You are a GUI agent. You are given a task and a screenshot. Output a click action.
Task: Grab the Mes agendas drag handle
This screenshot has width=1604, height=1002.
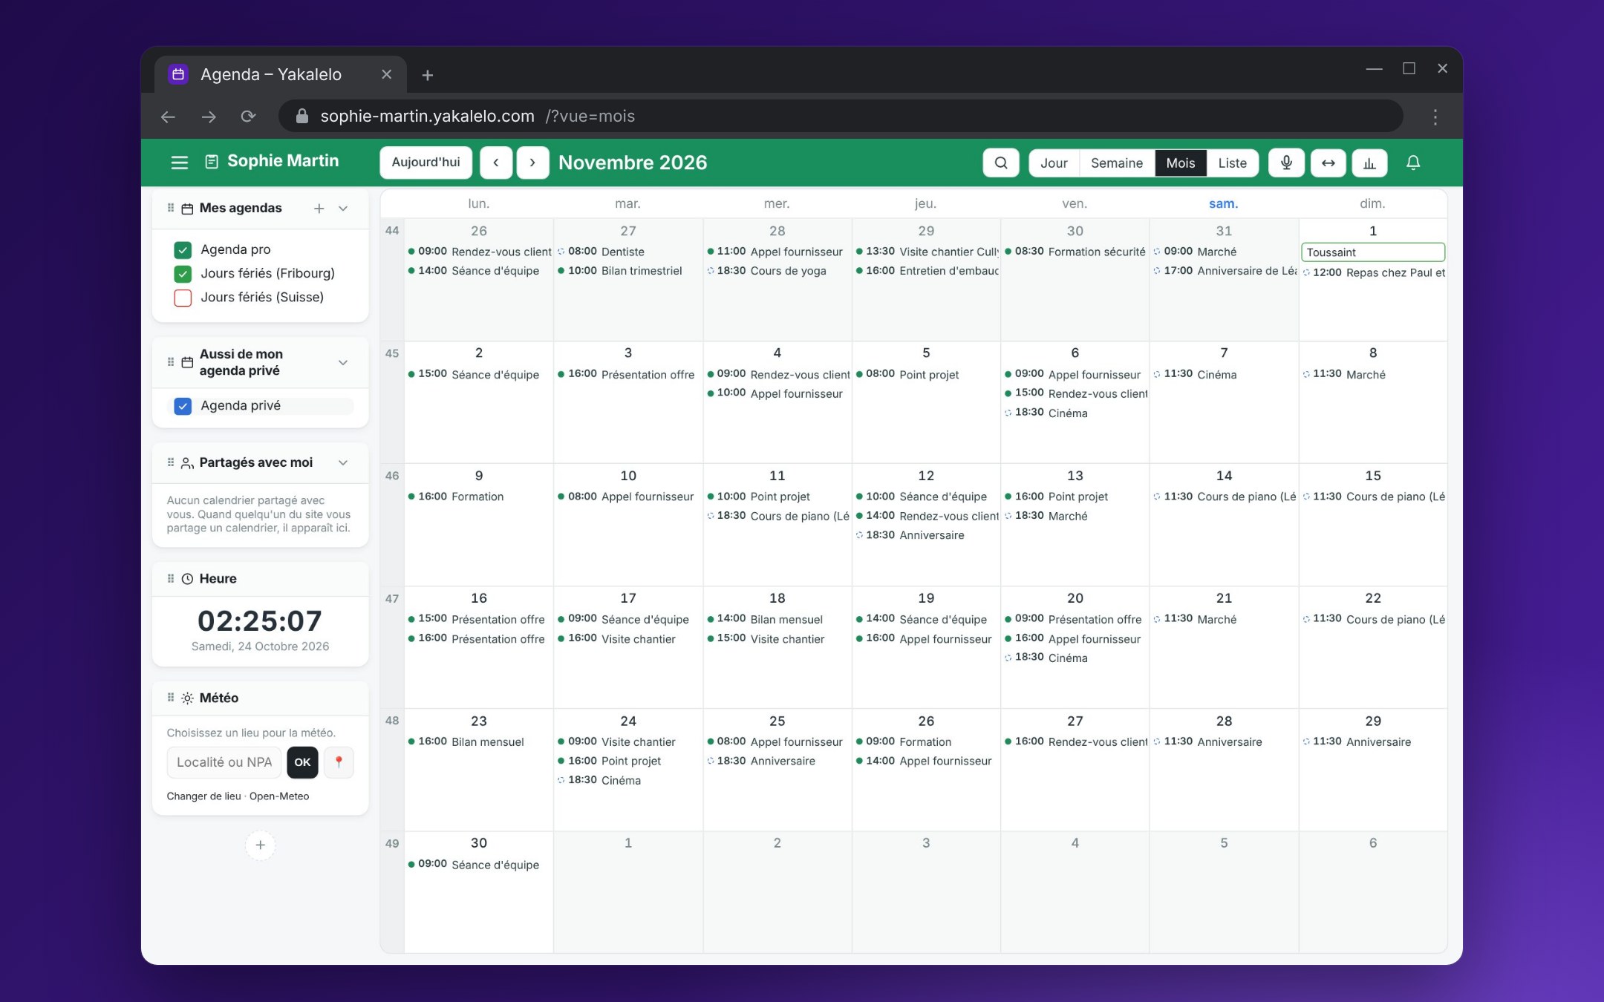point(171,208)
